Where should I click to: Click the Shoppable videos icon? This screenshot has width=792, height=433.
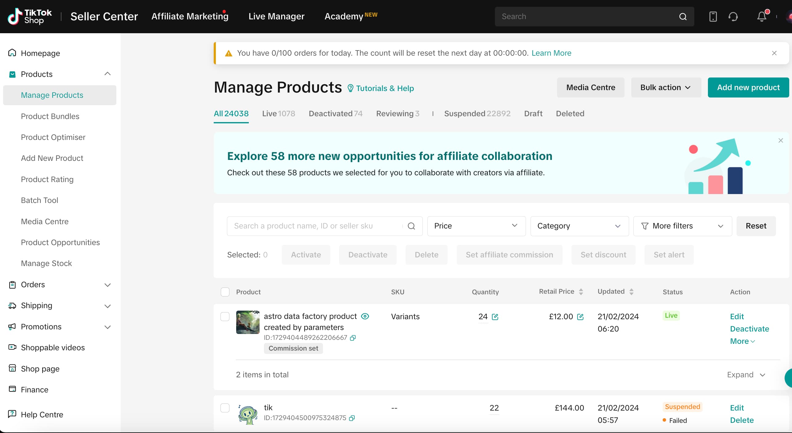pos(12,348)
